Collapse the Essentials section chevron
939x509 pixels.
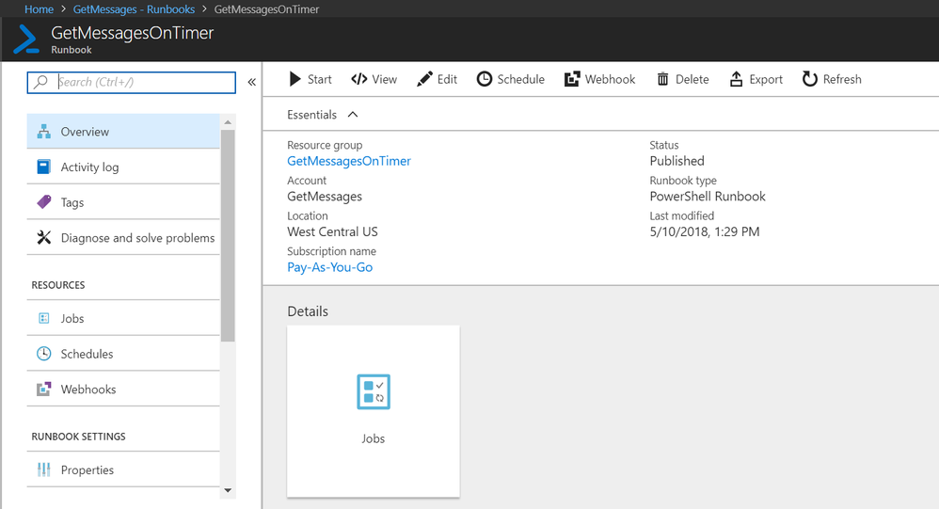click(x=353, y=115)
